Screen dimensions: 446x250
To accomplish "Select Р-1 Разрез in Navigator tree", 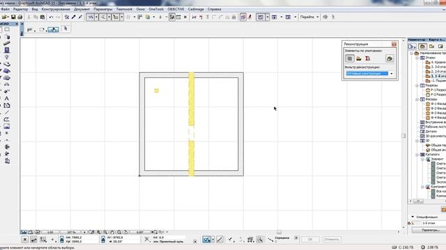I will tap(436, 90).
